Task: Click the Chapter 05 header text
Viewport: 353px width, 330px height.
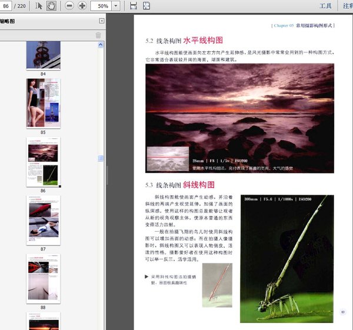Action: click(284, 25)
